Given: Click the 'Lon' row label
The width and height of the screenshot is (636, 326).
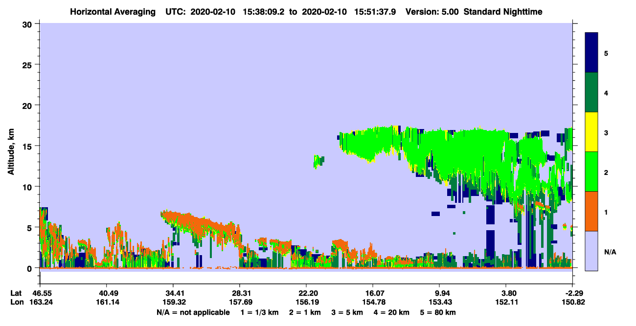Looking at the screenshot, I should click(17, 303).
